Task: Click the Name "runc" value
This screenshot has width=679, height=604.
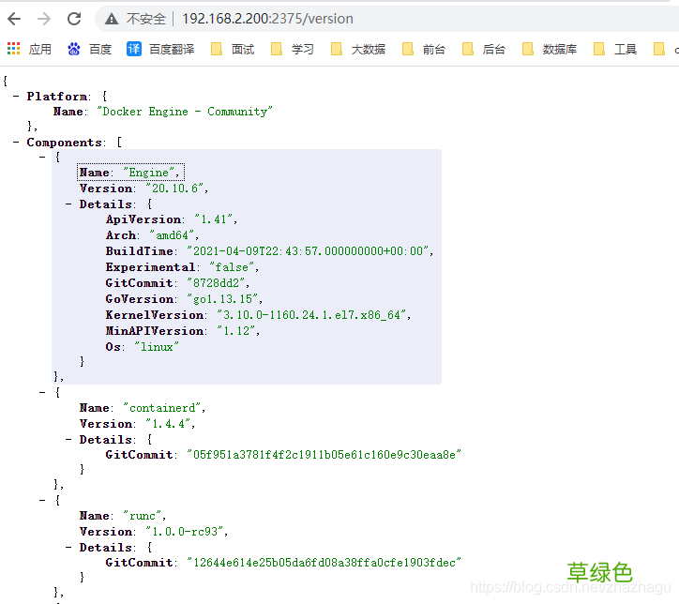Action: pos(143,516)
